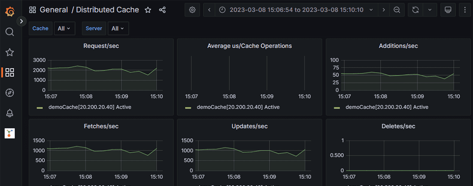Refresh the dashboard

pos(415,10)
